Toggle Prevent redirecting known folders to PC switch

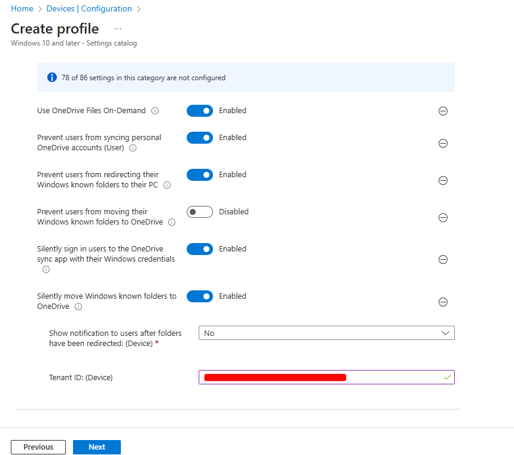coord(200,175)
